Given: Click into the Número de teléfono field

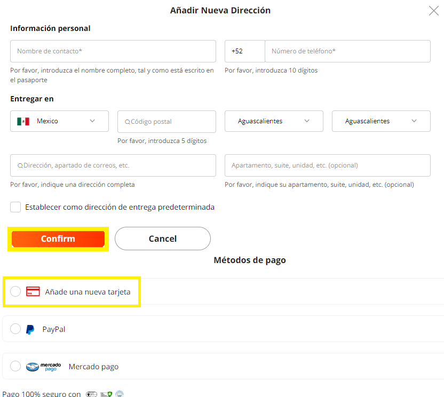Looking at the screenshot, I should pyautogui.click(x=347, y=51).
